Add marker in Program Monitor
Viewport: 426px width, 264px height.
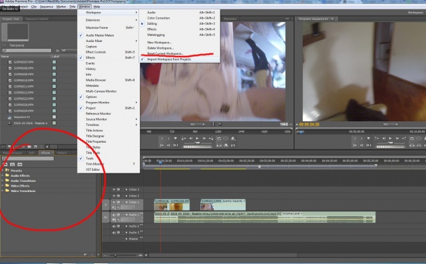point(369,139)
